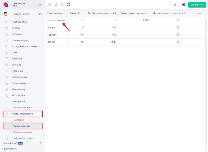Select the Новые клиенты row name
The height and width of the screenshot is (152, 208).
(x=56, y=20)
